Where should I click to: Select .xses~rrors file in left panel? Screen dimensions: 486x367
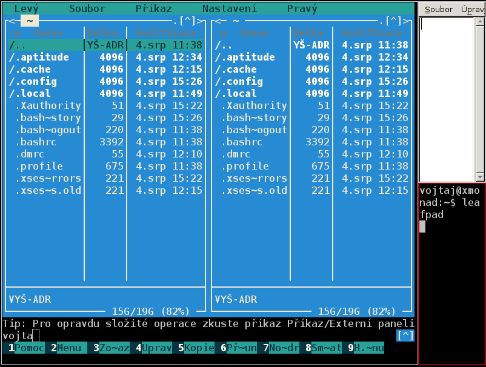(x=105, y=179)
